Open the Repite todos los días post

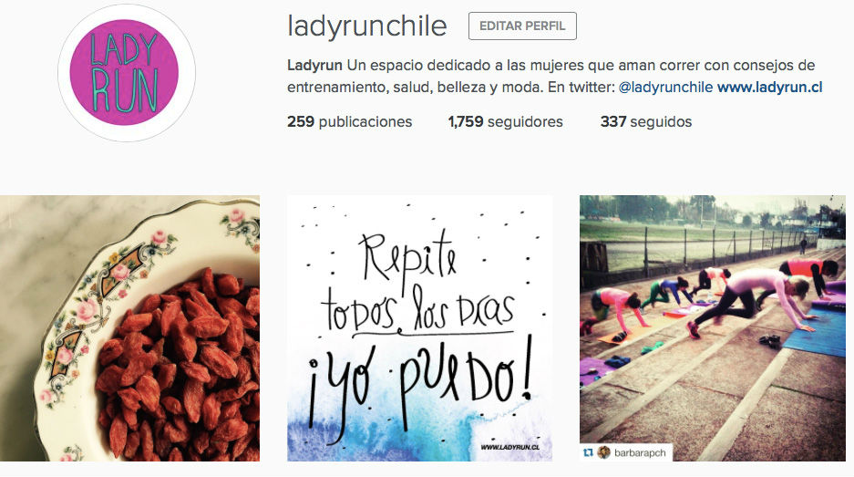pos(420,328)
